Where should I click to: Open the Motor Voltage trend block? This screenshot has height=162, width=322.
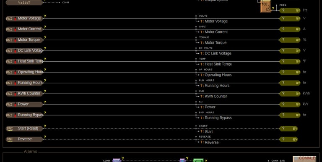[214, 21]
